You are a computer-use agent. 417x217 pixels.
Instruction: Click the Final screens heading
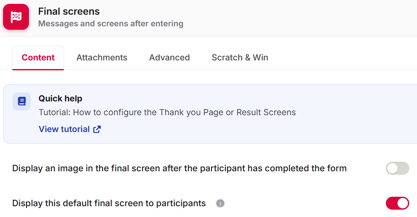(69, 11)
